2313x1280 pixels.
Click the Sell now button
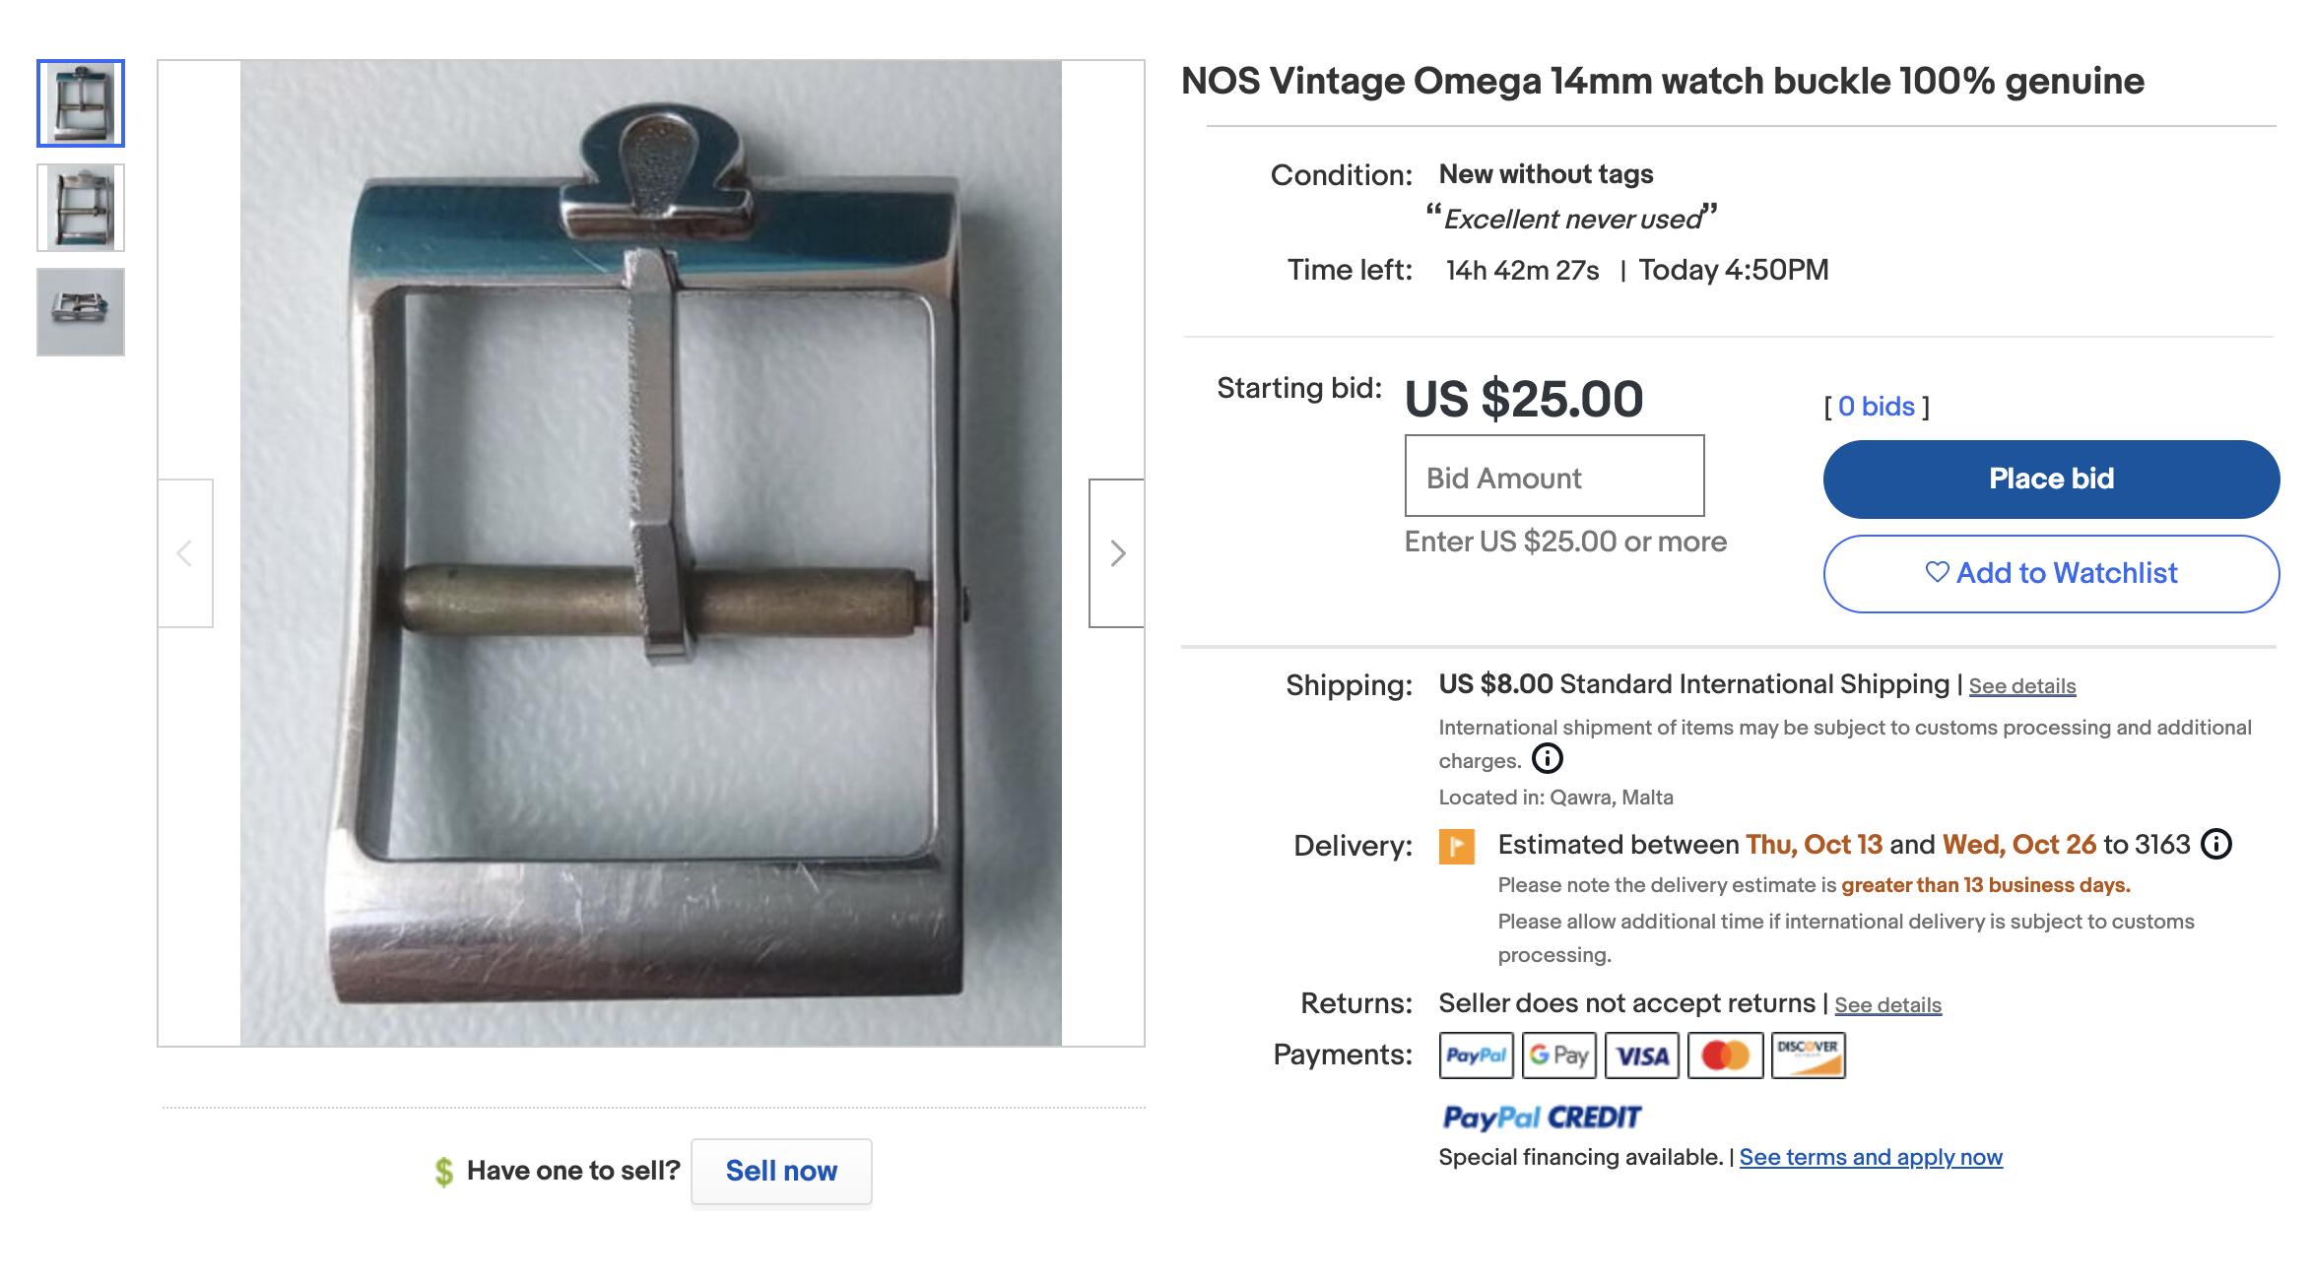click(x=781, y=1171)
